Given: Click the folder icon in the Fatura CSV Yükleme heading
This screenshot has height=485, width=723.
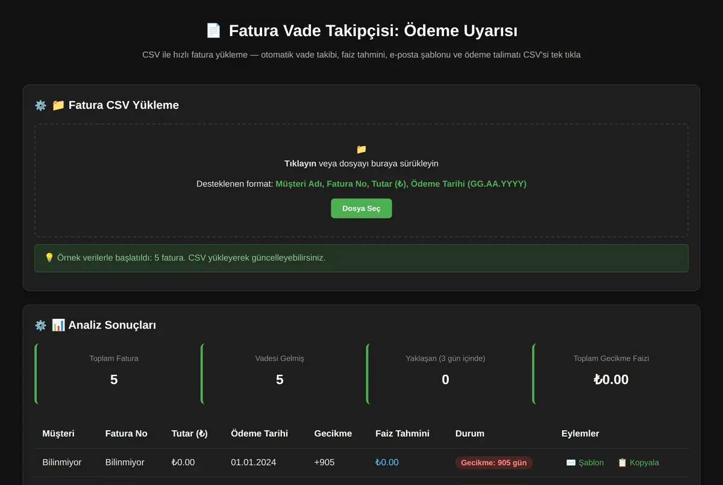Looking at the screenshot, I should pyautogui.click(x=58, y=105).
